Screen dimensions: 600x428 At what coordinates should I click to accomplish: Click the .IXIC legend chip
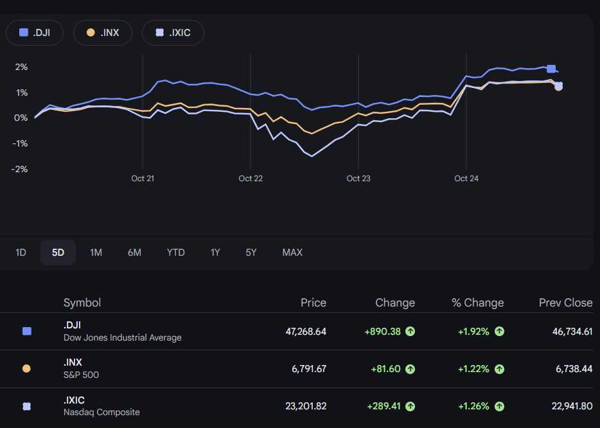point(173,33)
